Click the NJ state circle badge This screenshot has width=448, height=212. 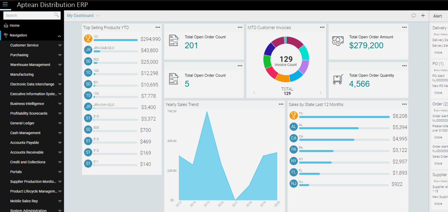(x=294, y=184)
